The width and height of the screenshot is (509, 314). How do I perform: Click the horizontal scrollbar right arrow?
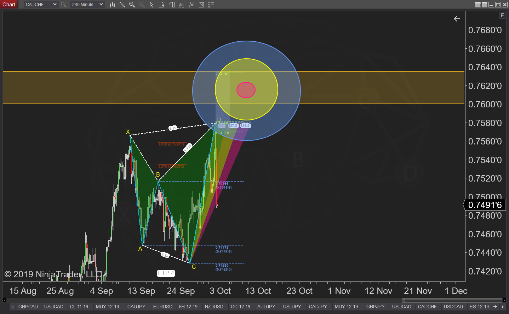click(x=504, y=300)
